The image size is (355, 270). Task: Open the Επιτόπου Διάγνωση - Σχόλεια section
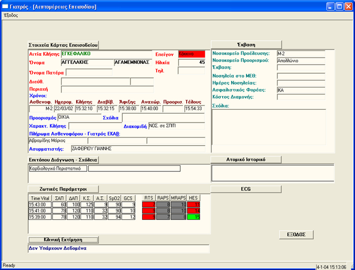[63, 160]
